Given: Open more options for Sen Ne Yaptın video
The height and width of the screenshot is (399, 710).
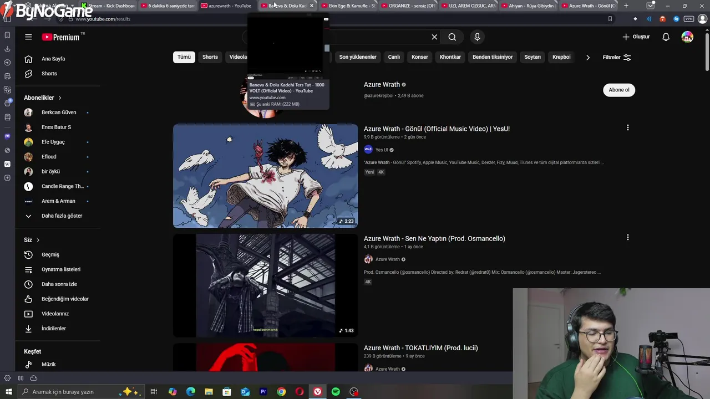Looking at the screenshot, I should [x=627, y=238].
